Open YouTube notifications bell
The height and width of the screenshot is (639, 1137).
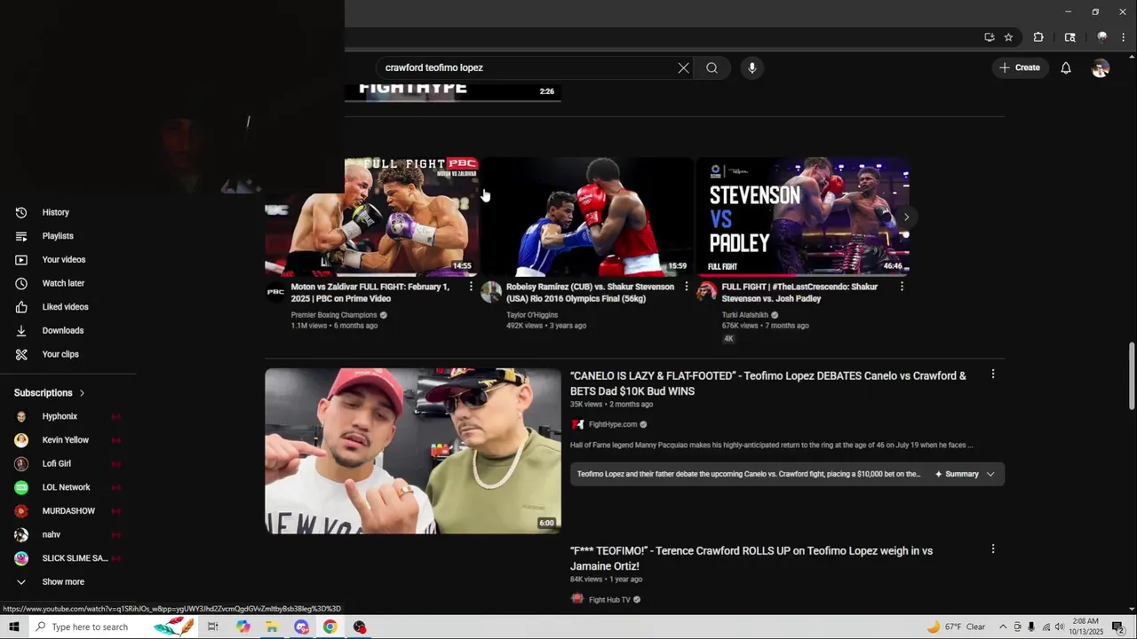click(x=1066, y=67)
